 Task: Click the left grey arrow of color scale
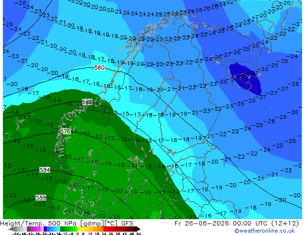pyautogui.click(x=11, y=229)
